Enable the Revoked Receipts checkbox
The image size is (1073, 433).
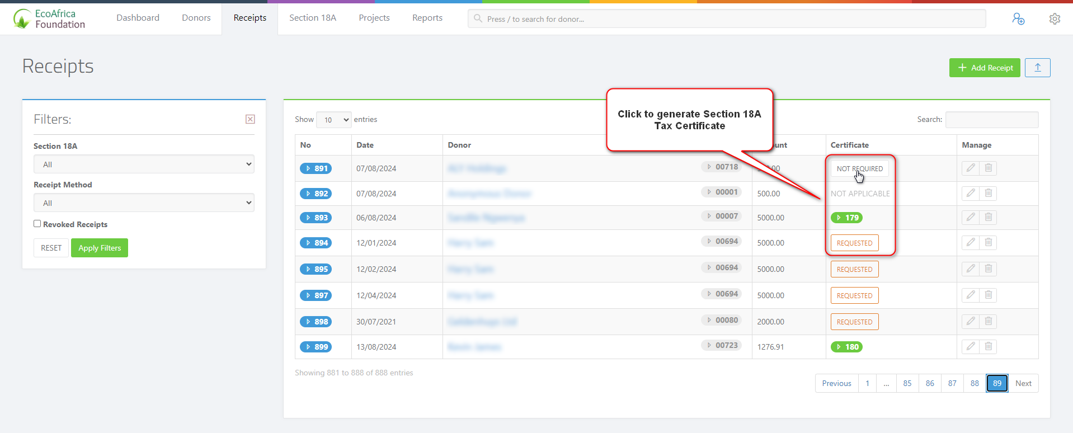(37, 224)
